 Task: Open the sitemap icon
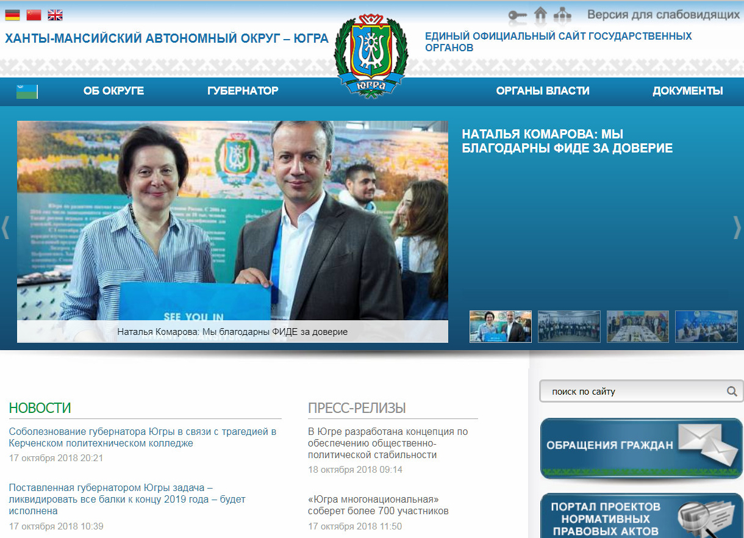click(562, 14)
